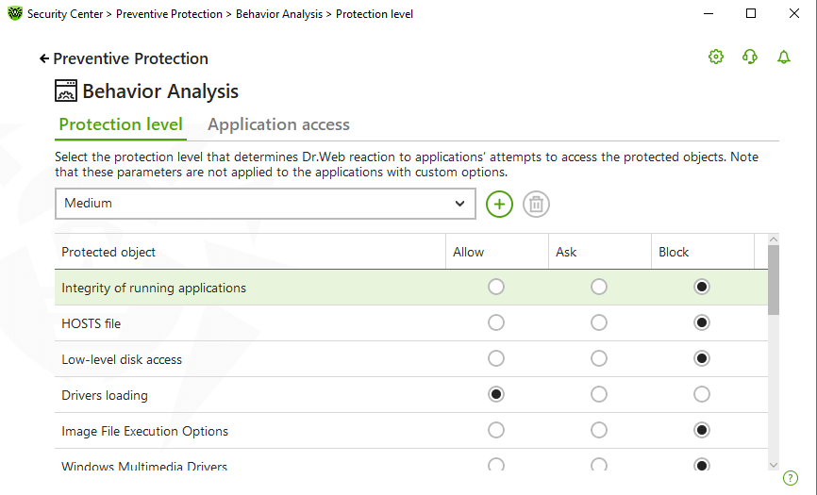Select the Protection level tab
This screenshot has width=817, height=495.
[121, 124]
